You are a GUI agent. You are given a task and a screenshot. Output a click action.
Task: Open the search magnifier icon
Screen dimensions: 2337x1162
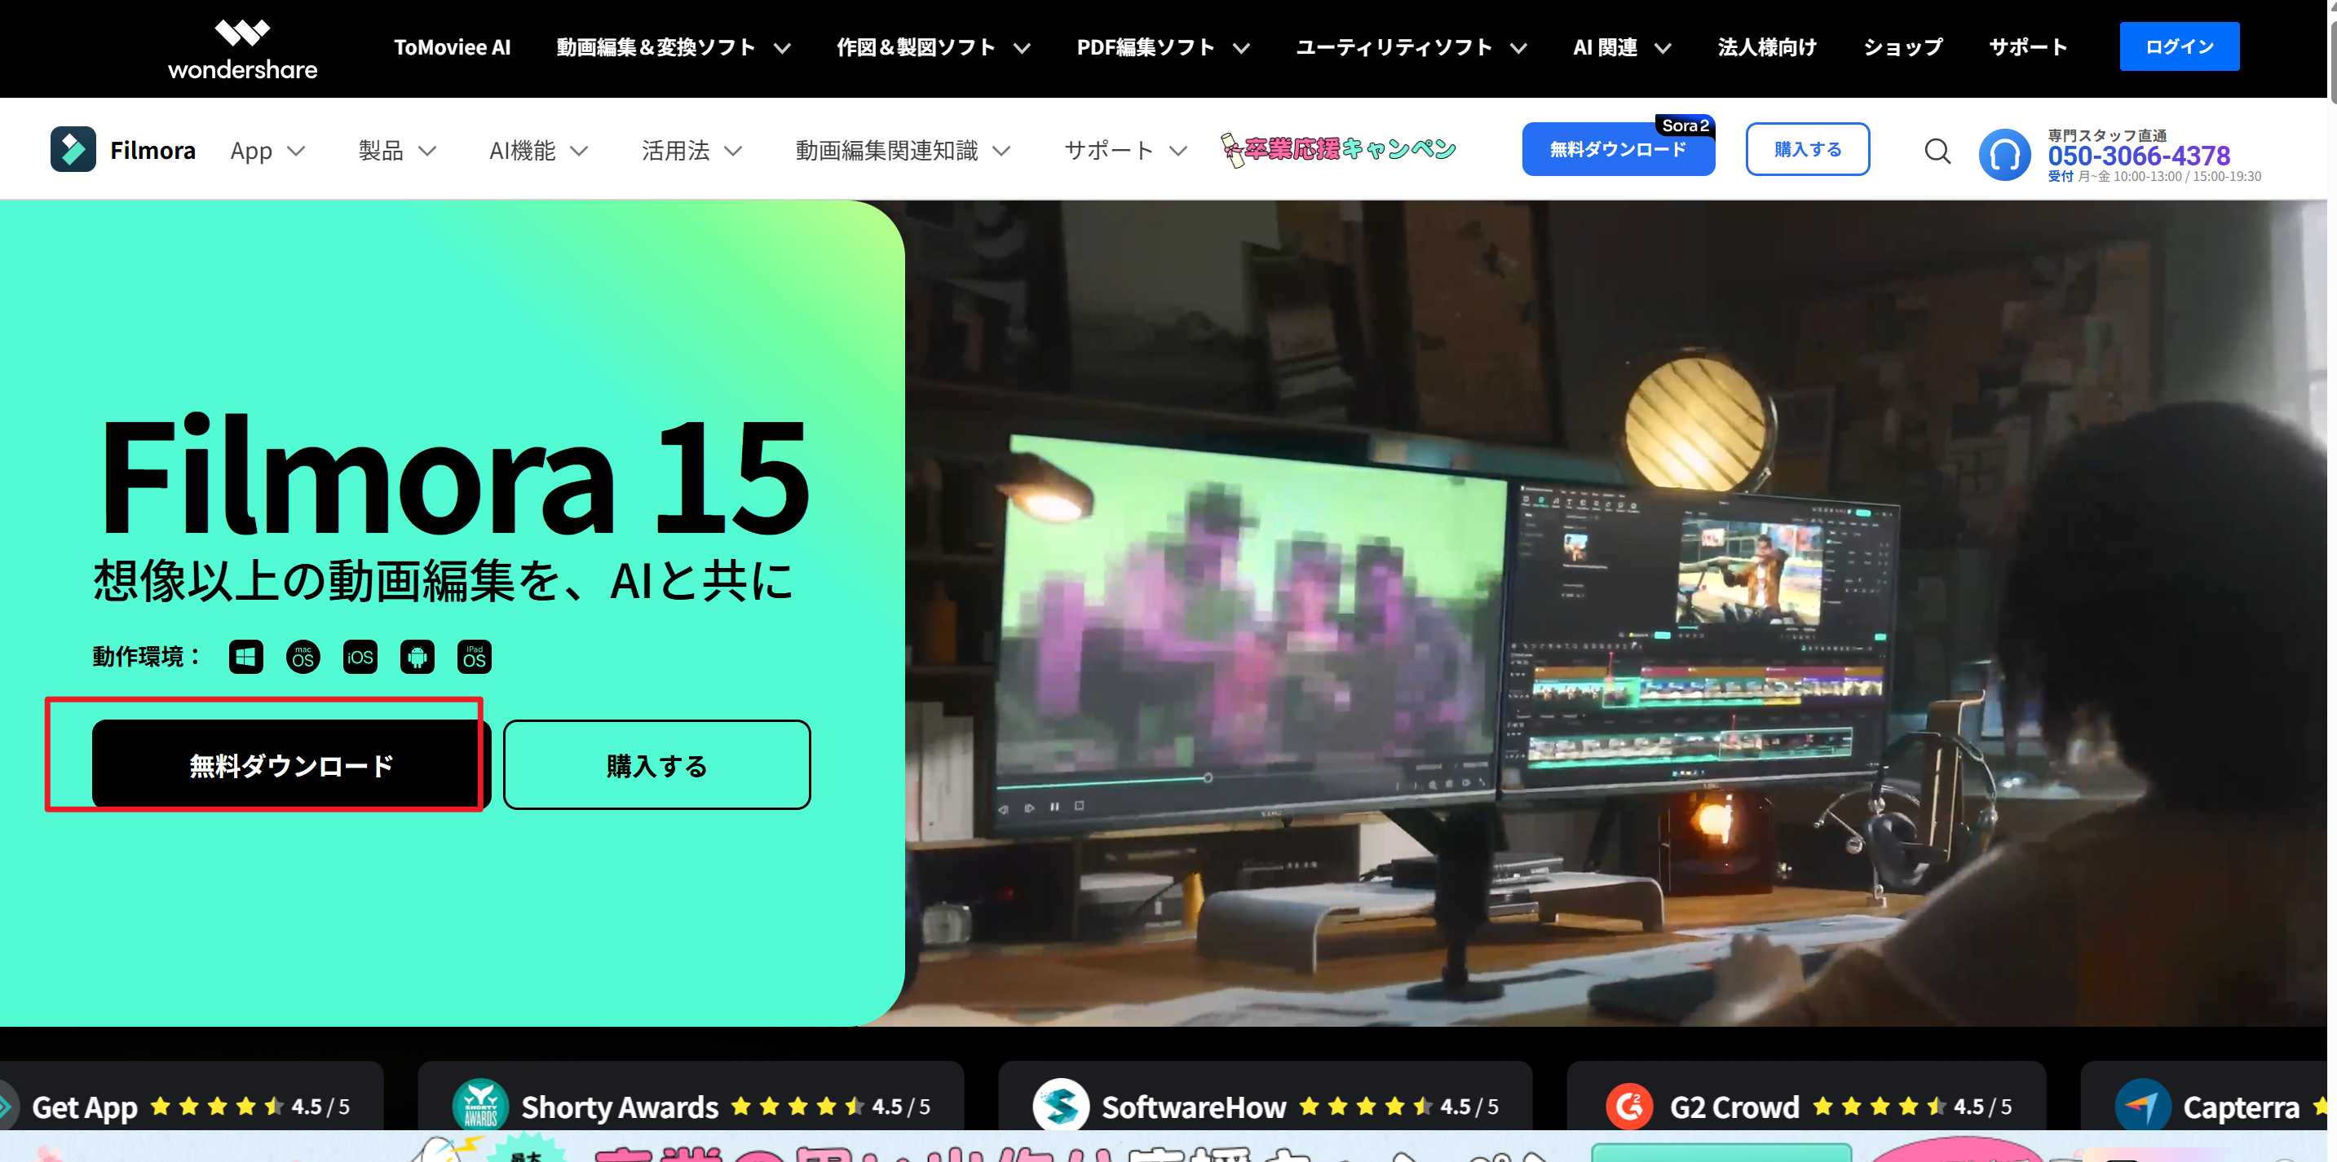pos(1937,151)
